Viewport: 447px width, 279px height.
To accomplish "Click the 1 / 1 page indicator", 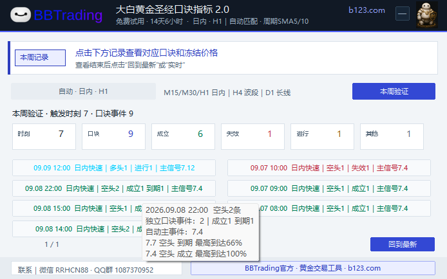I will (x=52, y=244).
